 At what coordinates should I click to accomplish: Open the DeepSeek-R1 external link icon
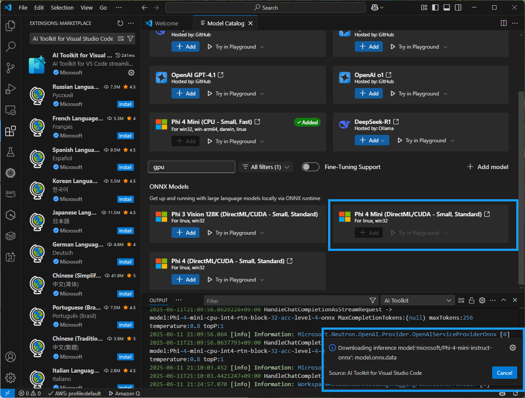click(x=396, y=122)
